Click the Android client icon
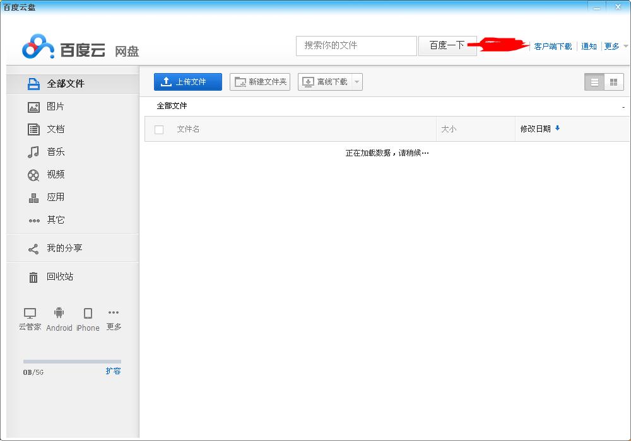631x441 pixels. click(x=59, y=319)
